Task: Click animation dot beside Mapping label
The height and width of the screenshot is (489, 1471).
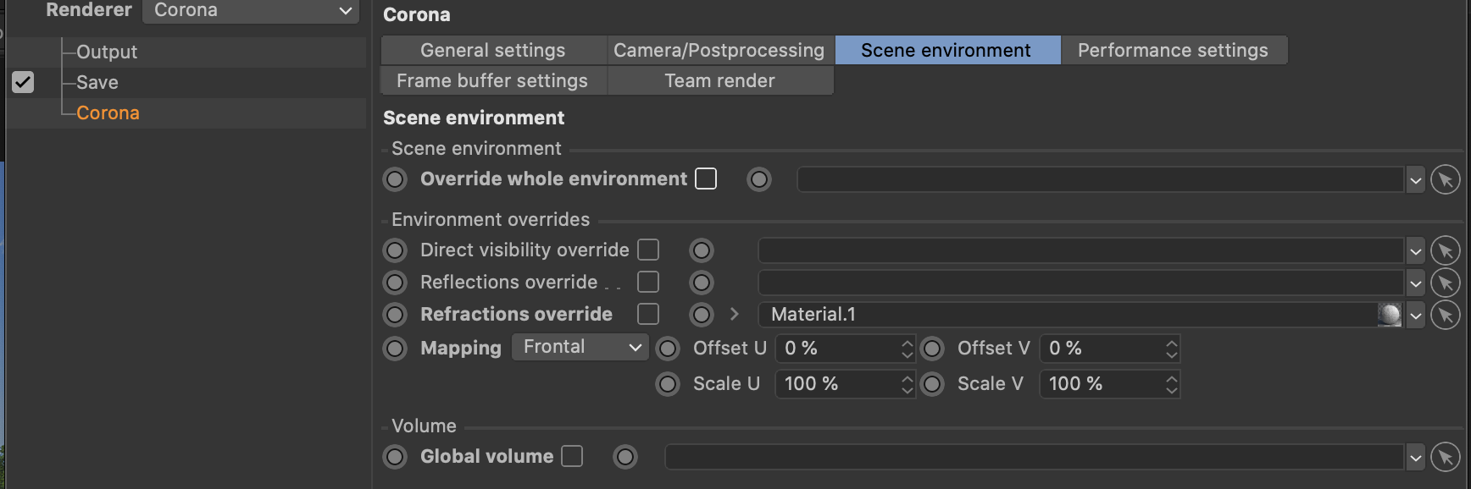Action: [395, 349]
